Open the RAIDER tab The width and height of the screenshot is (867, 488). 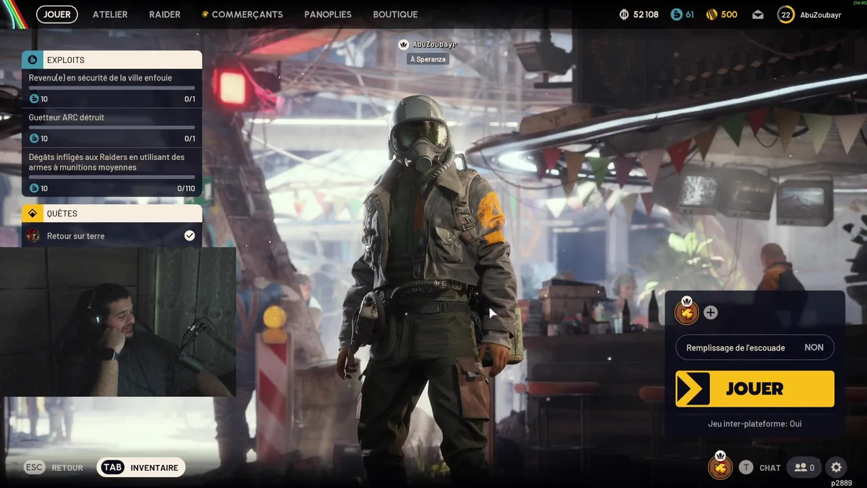(165, 14)
